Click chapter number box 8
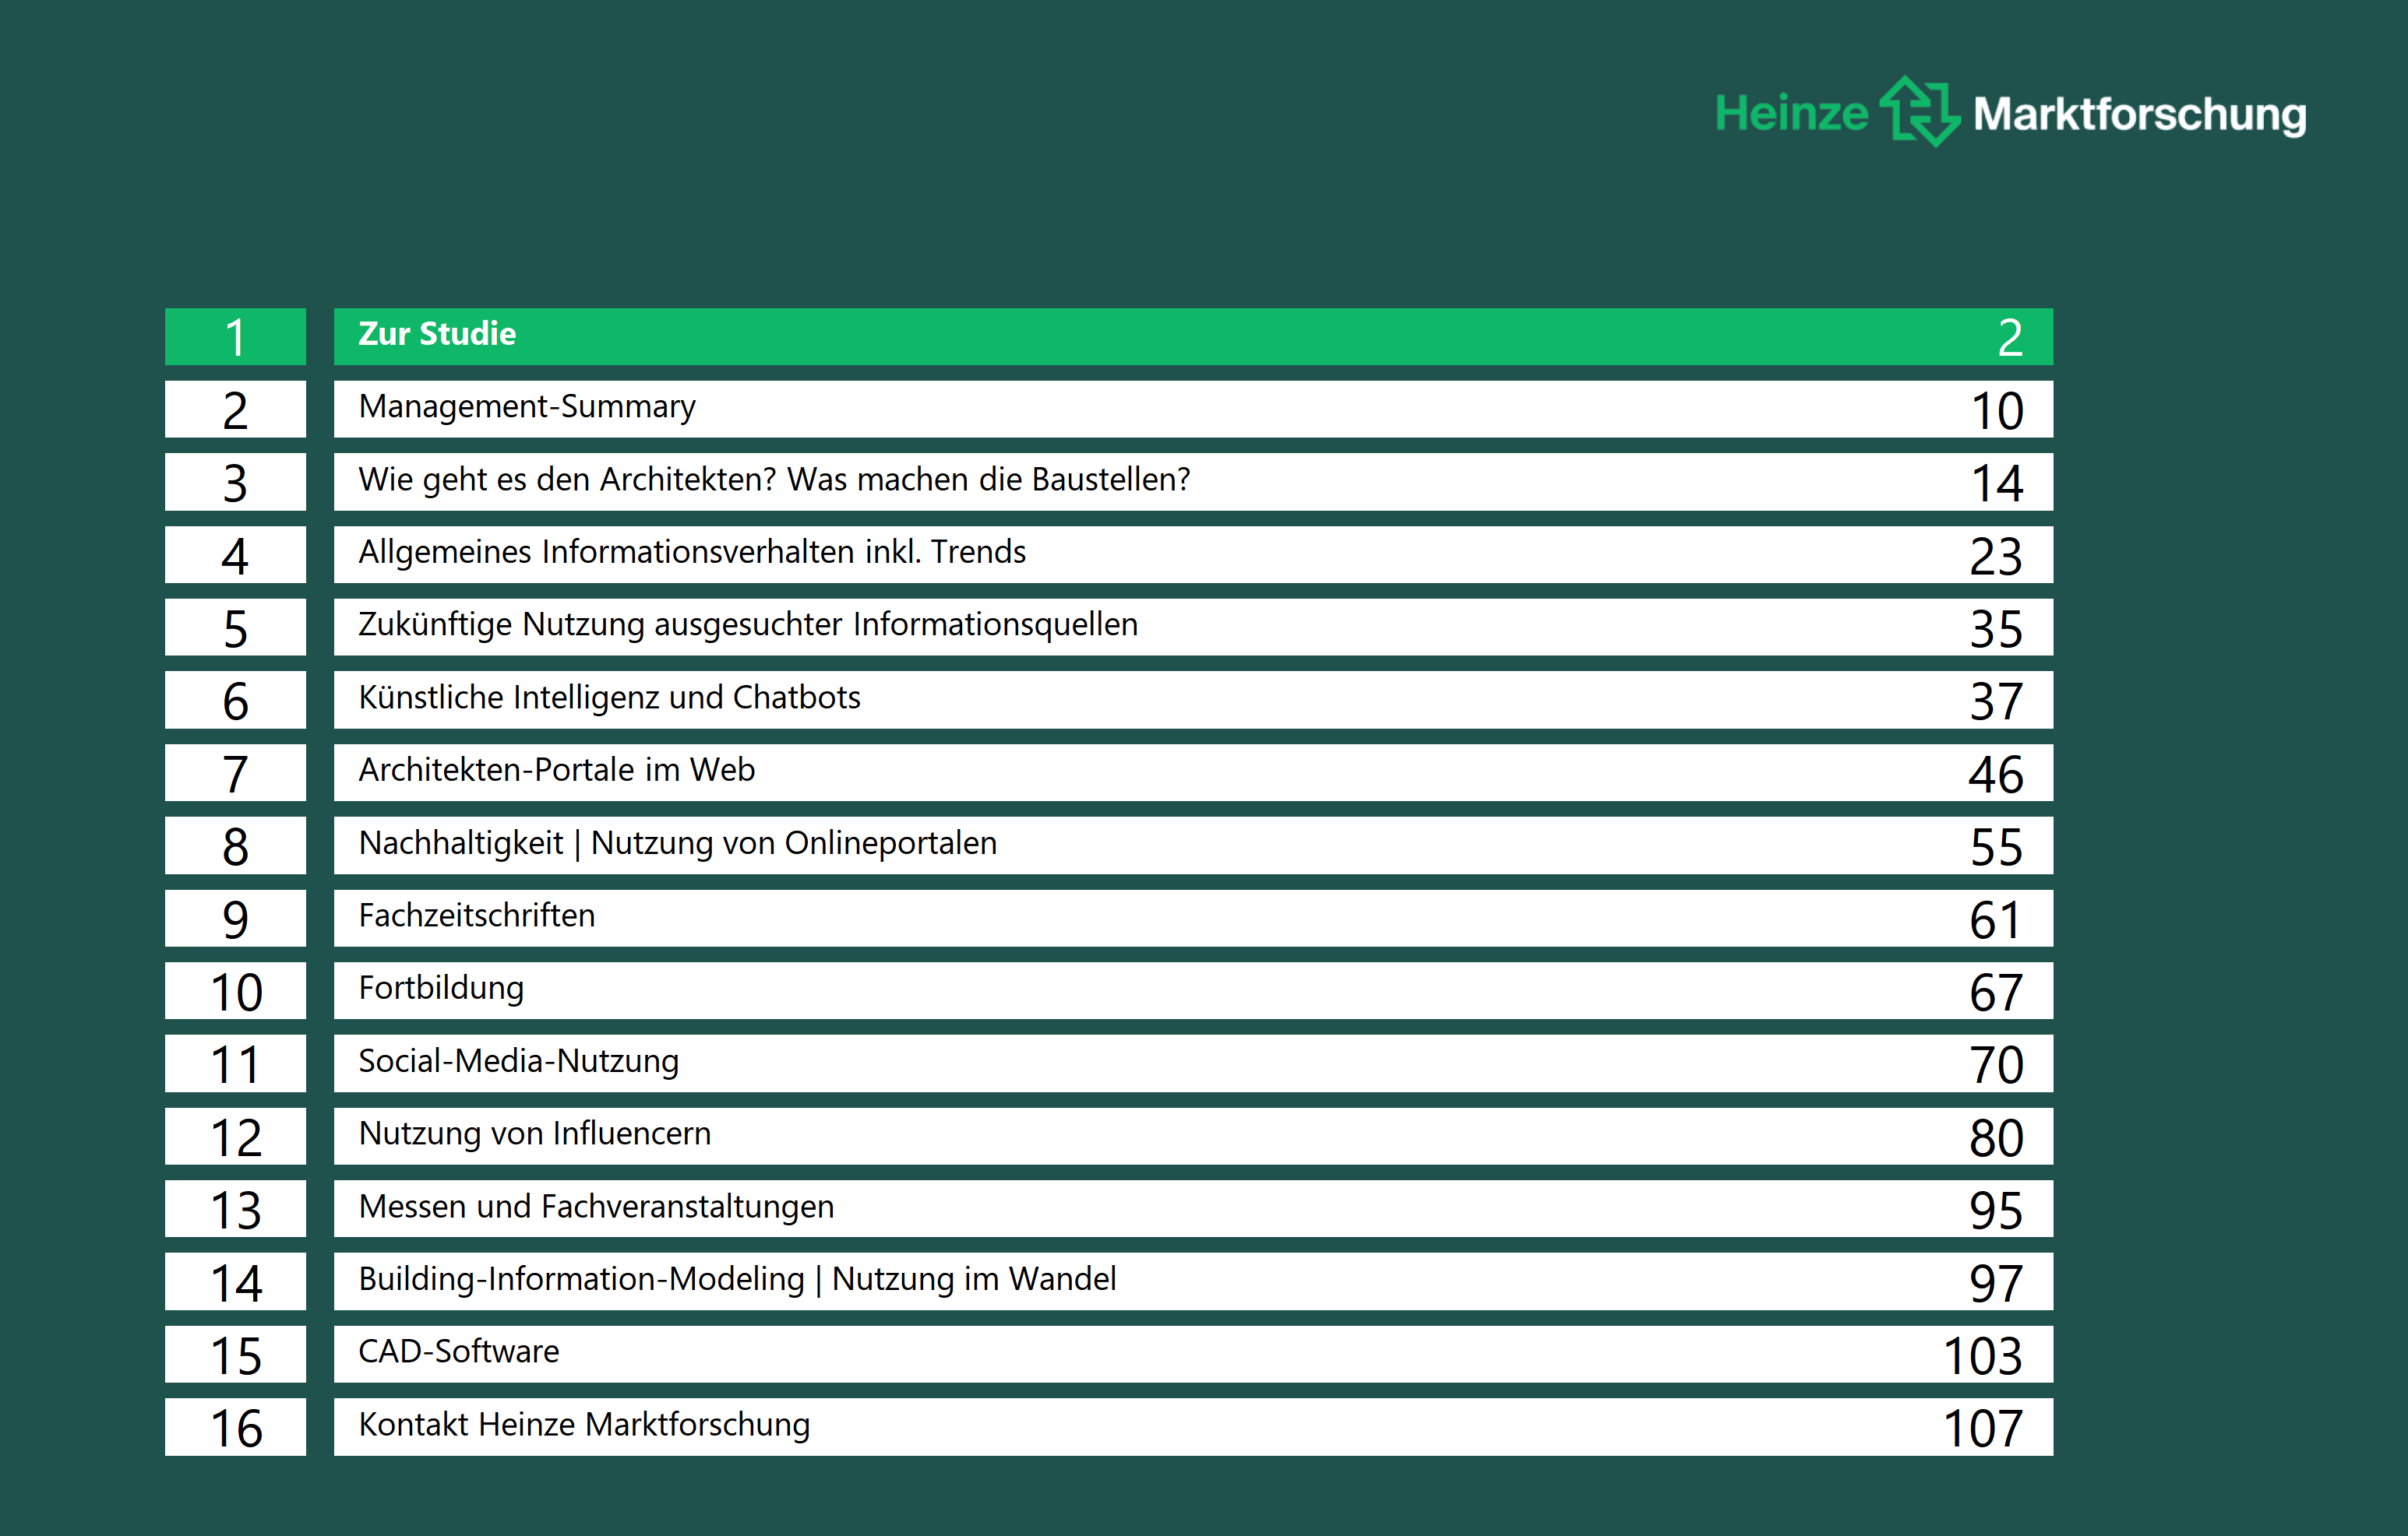This screenshot has height=1536, width=2408. coord(235,846)
